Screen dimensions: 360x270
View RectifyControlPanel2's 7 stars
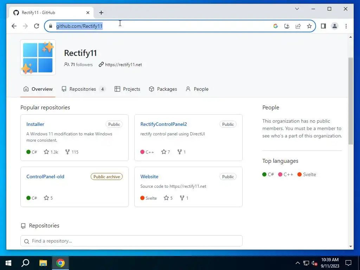click(166, 152)
